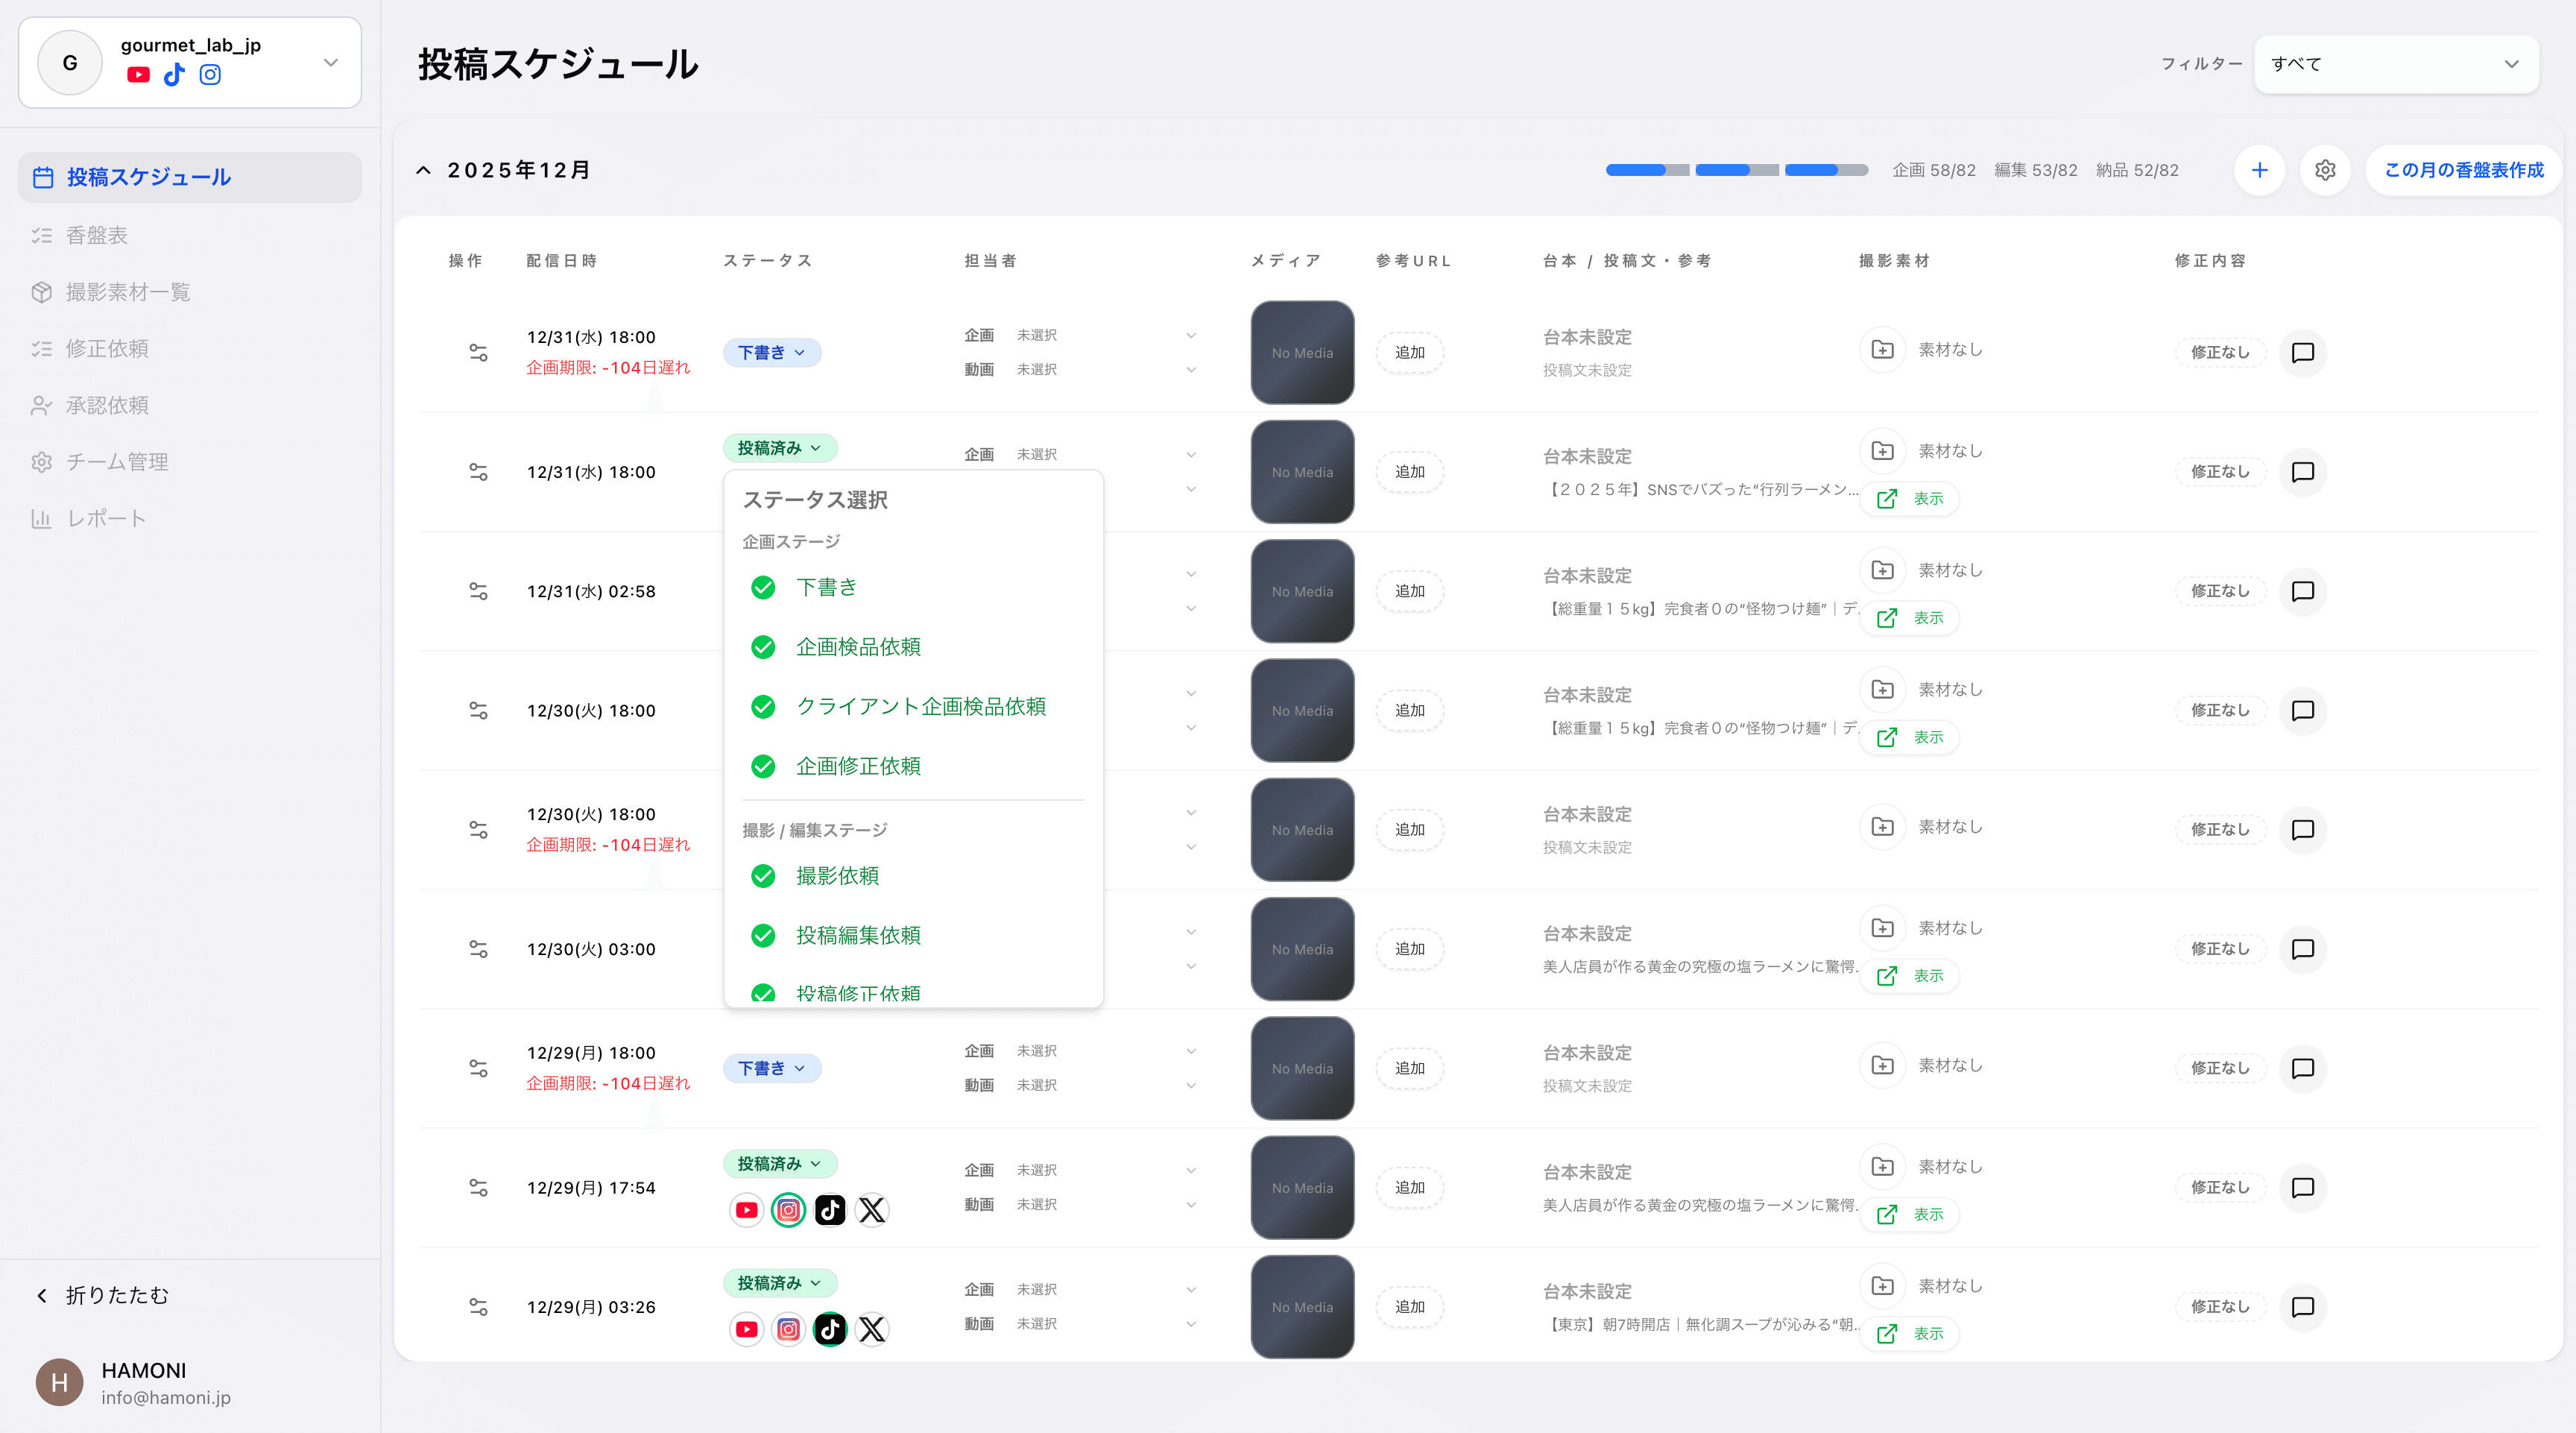The image size is (2576, 1433).
Task: Click the comment icon in the first row
Action: (x=2302, y=352)
